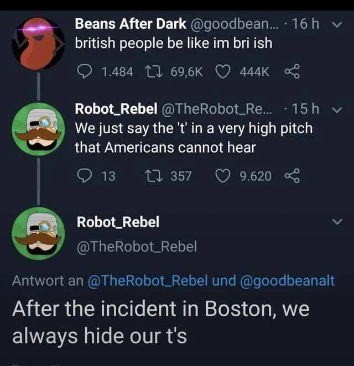Open the Beans After Dark tweet options chevron

(x=337, y=24)
